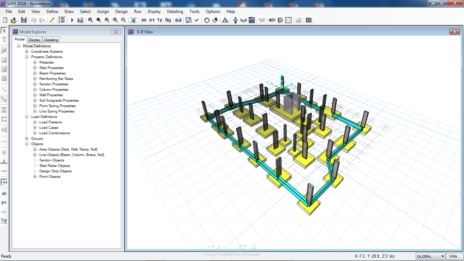Select Soil Subgrade Properties tree item
The height and width of the screenshot is (261, 464).
[x=59, y=101]
